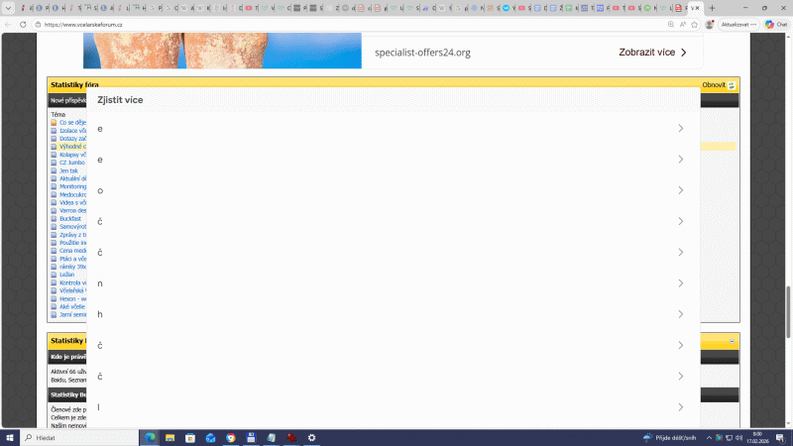This screenshot has height=446, width=793.
Task: Click the Obnovit refresh icon in Statistiky fóra
Action: coord(732,85)
